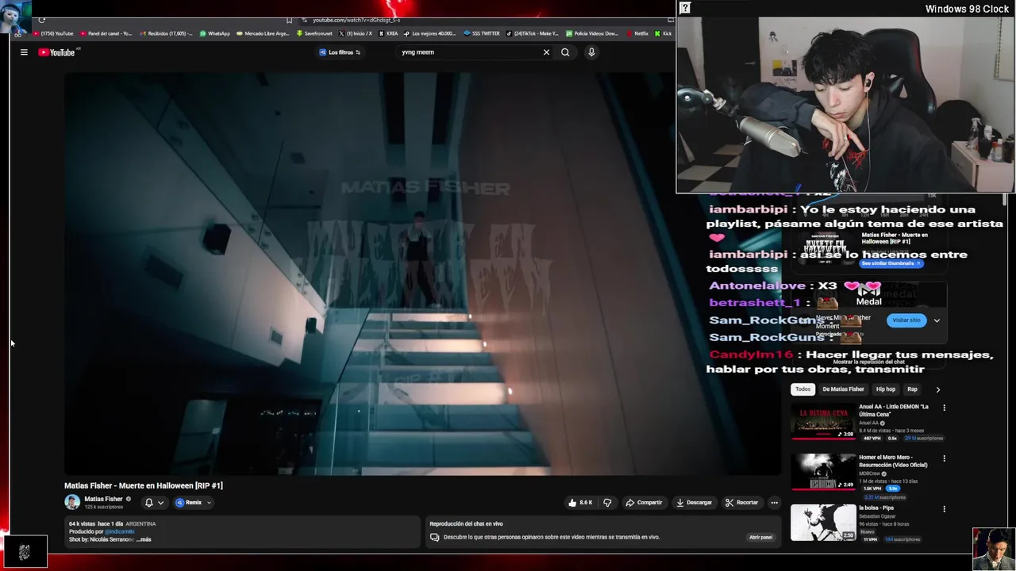Expand the description with "...más"

click(x=144, y=539)
